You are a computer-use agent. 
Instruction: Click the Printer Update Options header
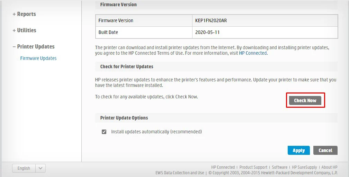(124, 118)
